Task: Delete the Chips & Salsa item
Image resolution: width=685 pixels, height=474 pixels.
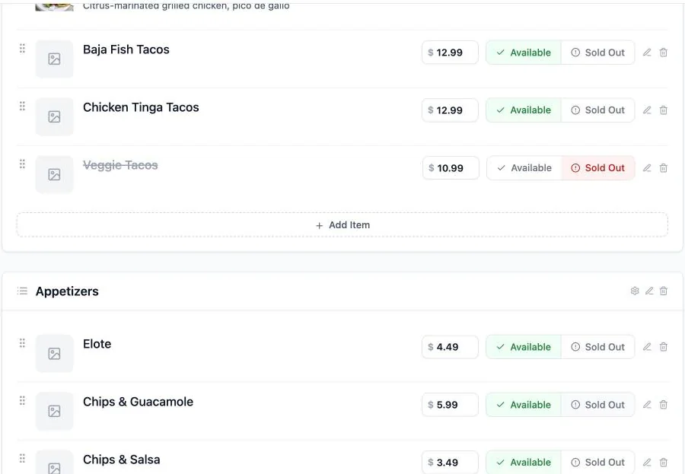Action: click(663, 462)
